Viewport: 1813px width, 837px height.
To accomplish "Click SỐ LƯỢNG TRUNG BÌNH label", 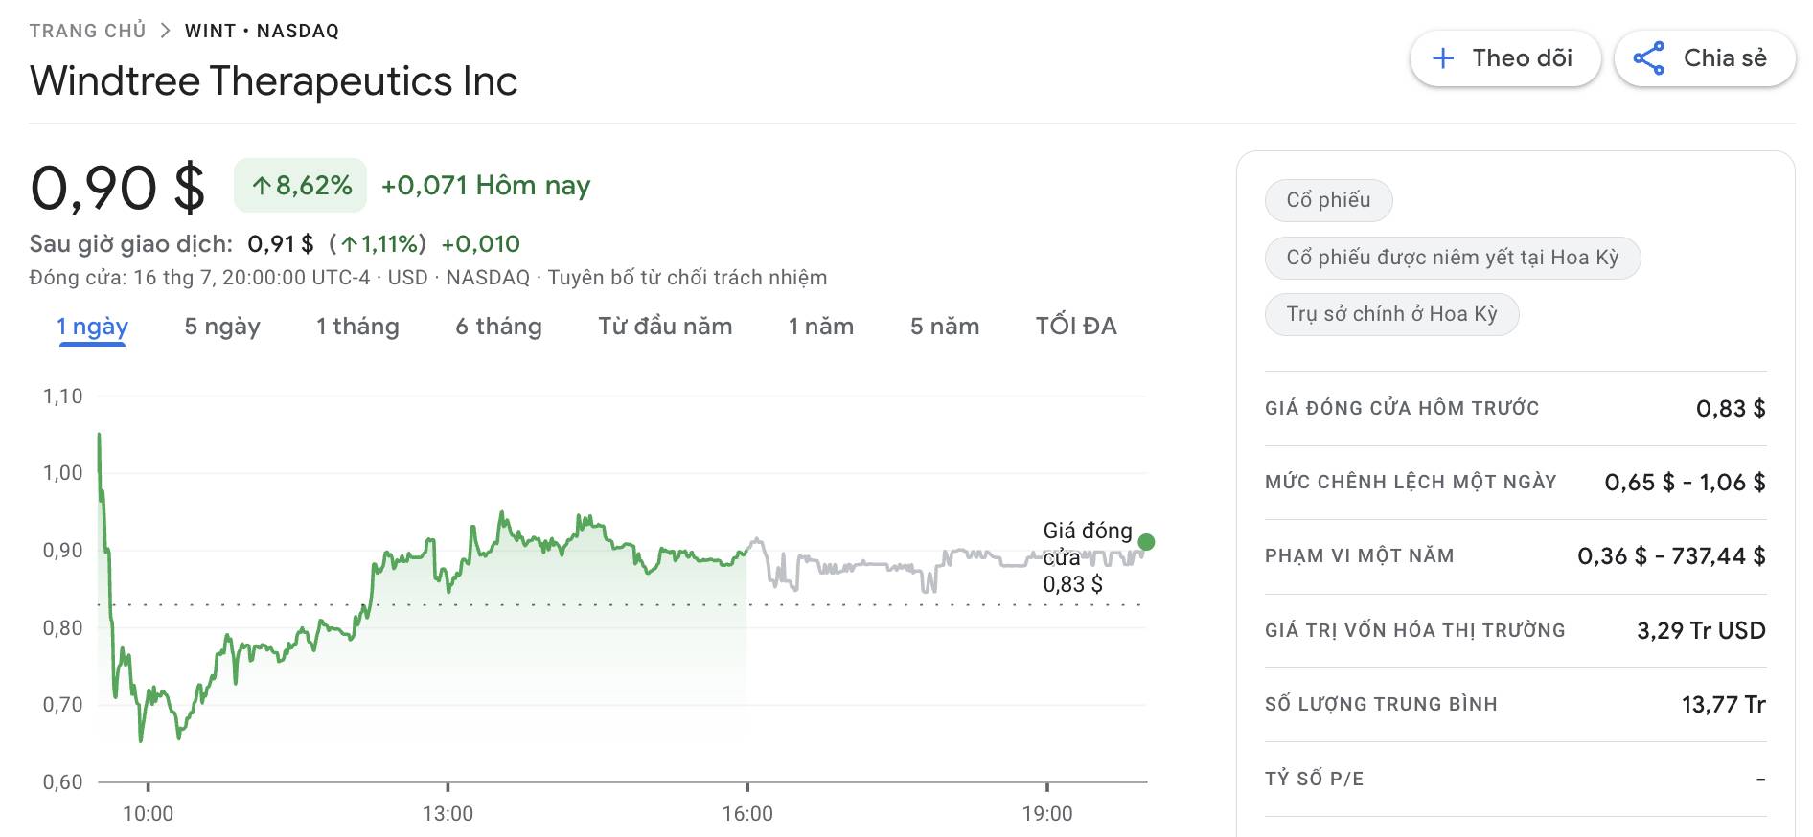I will point(1381,704).
